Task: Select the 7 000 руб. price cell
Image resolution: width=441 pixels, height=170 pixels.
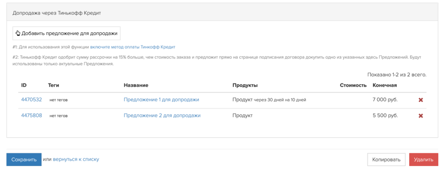Action: click(385, 100)
